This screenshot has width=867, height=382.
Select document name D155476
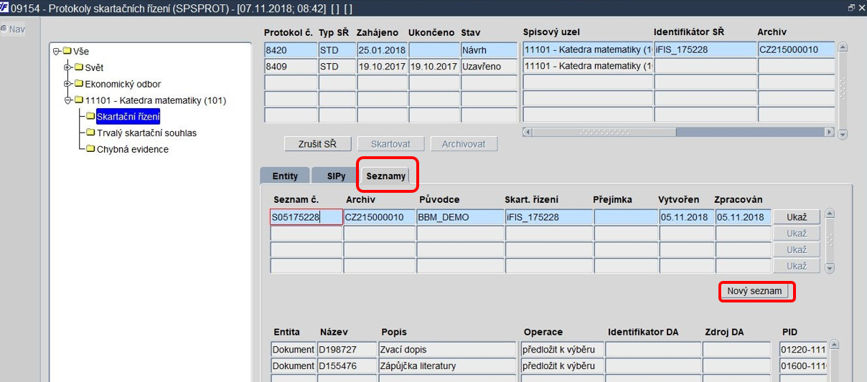click(x=347, y=366)
